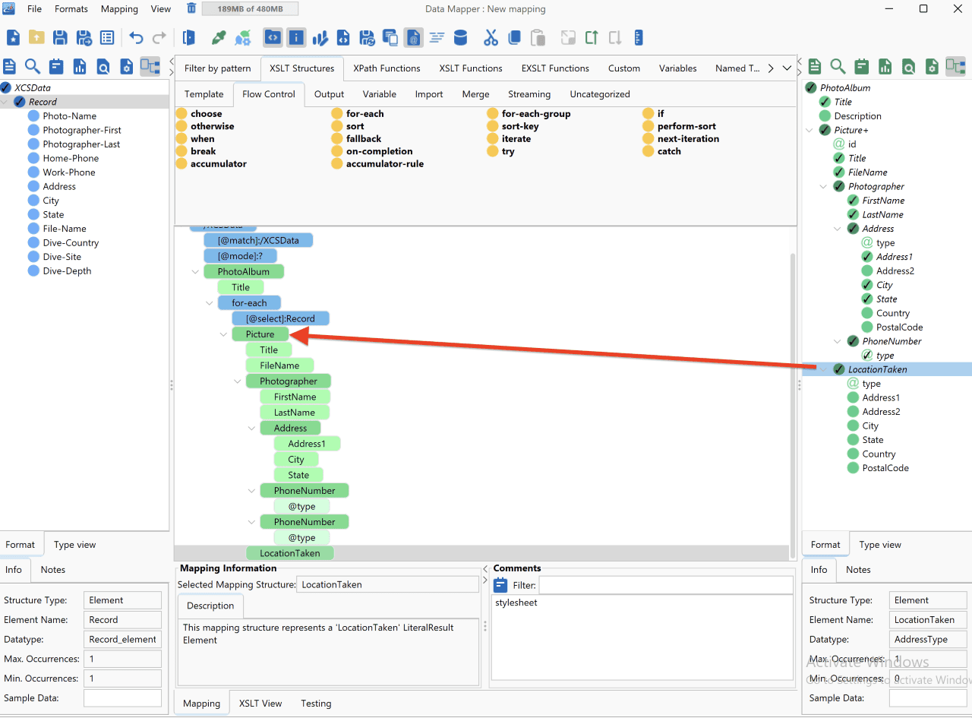
Task: Click the right chevron to show more tabs
Action: tap(770, 68)
